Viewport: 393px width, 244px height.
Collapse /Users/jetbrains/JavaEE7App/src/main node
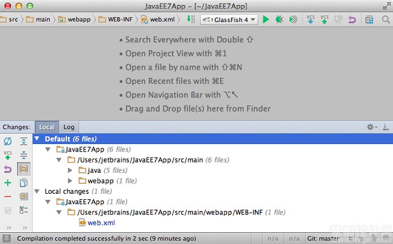[59, 160]
